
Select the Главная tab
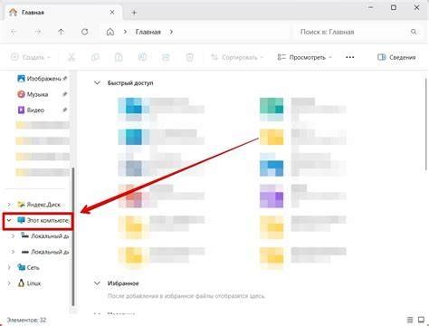point(62,13)
